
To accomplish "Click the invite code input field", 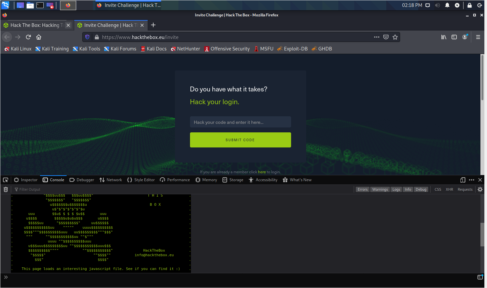I will tap(241, 122).
